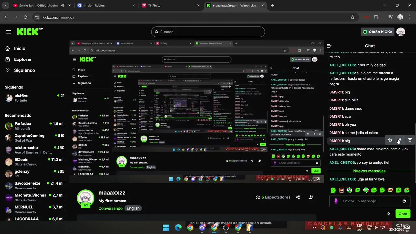
Task: Open Chrome three-dot menu
Action: click(x=410, y=17)
